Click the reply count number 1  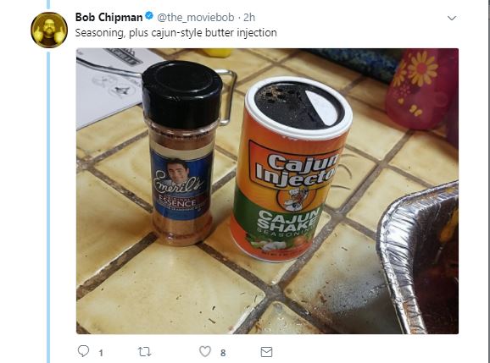click(101, 353)
